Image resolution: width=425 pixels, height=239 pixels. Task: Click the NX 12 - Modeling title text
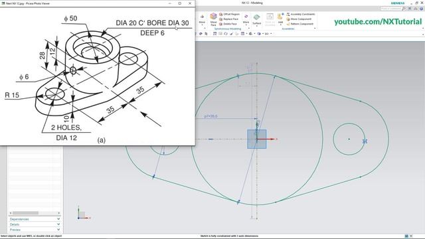pyautogui.click(x=252, y=3)
